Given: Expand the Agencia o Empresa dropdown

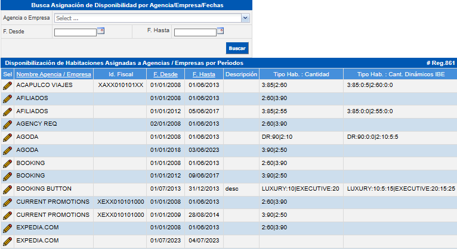Looking at the screenshot, I should click(245, 18).
